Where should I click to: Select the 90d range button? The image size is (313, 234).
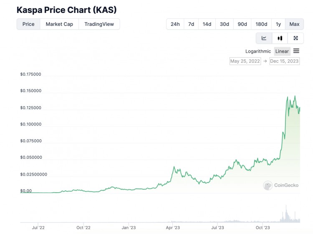coord(242,24)
